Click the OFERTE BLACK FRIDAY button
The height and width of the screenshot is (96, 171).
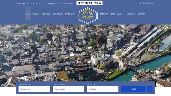point(89,3)
